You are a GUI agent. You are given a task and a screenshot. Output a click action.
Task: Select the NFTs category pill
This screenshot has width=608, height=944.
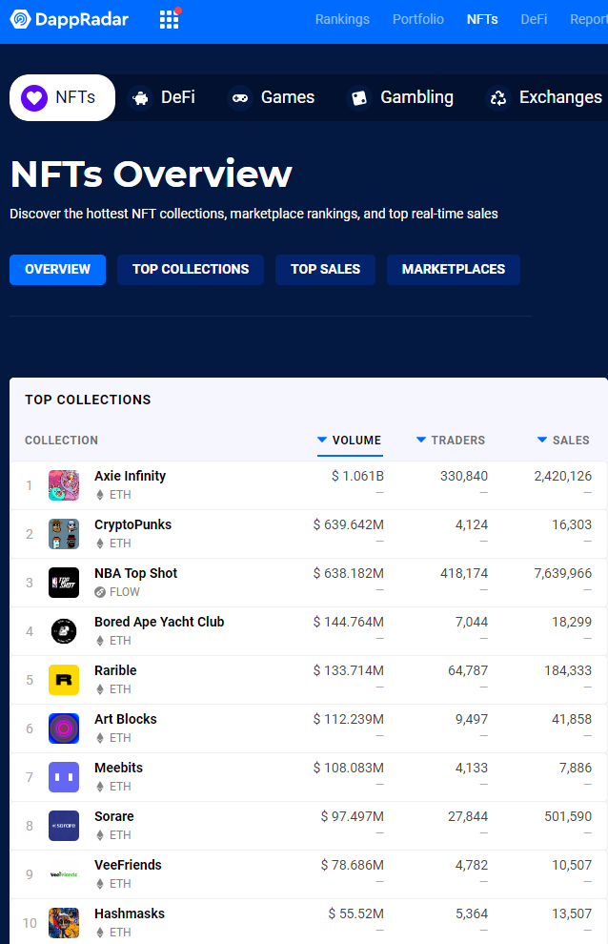[x=63, y=97]
